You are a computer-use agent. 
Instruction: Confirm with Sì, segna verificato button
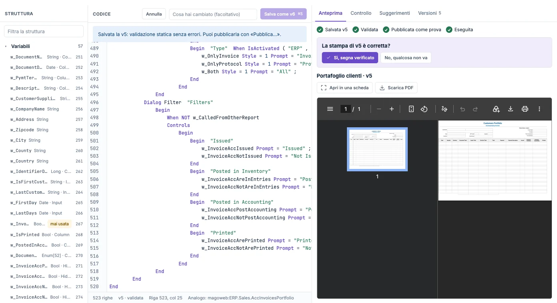(350, 58)
